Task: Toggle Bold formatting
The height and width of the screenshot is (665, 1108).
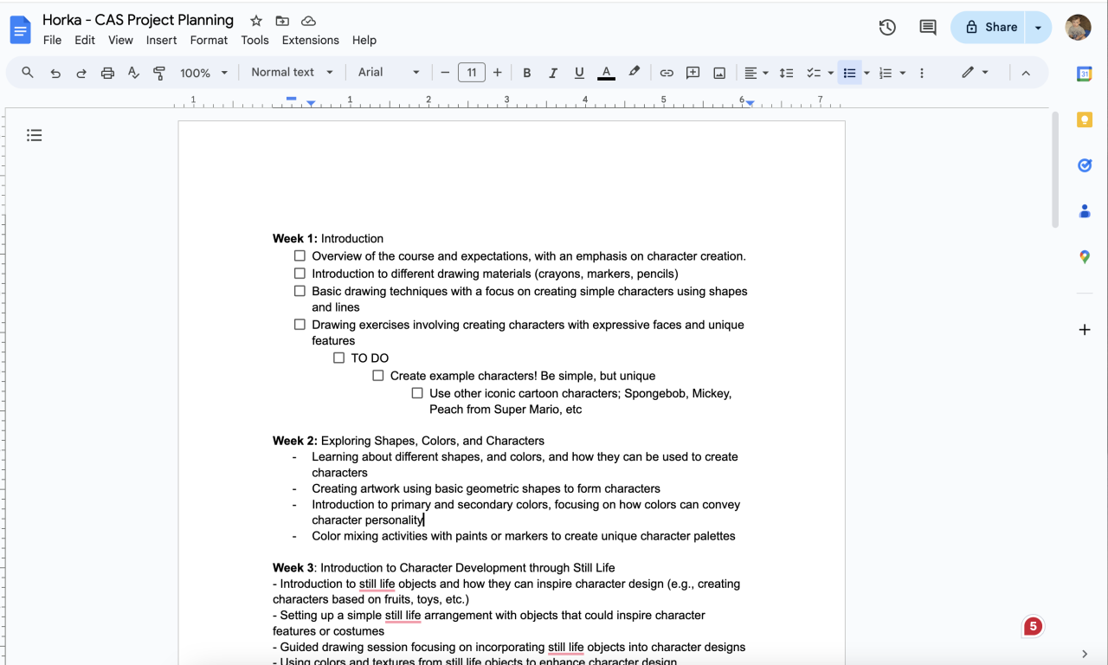Action: pos(526,74)
